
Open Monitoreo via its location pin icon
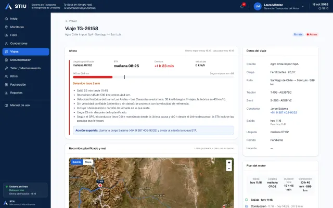[x=6, y=27]
